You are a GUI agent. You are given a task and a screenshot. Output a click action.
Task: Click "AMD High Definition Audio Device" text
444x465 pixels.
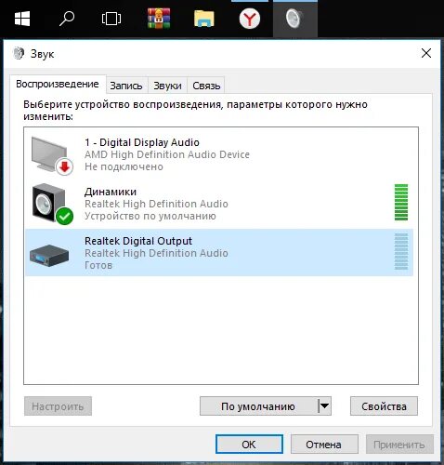167,154
